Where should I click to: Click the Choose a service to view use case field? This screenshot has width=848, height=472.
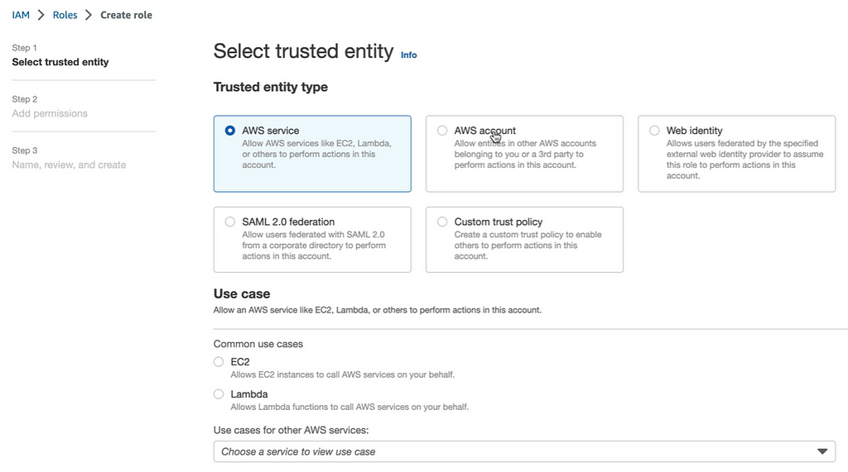pos(524,451)
